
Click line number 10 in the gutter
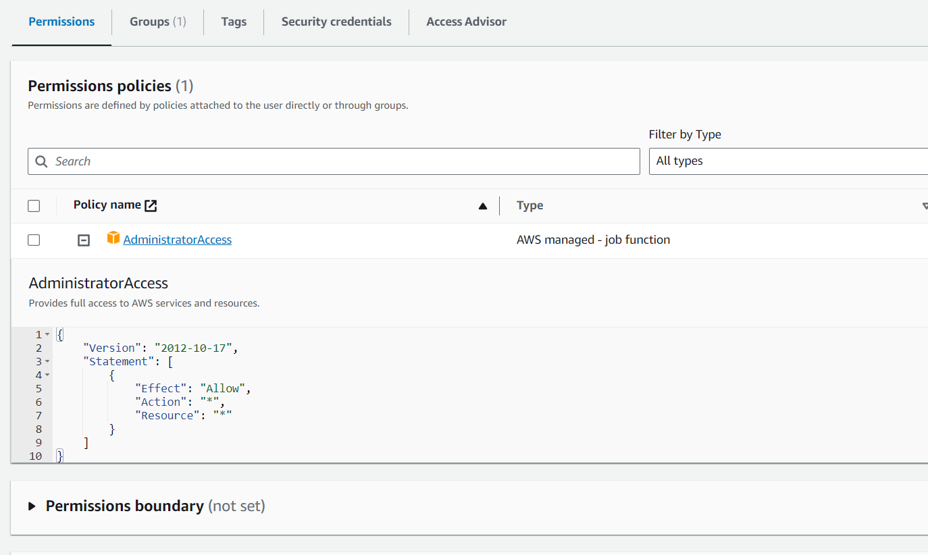[x=36, y=456]
